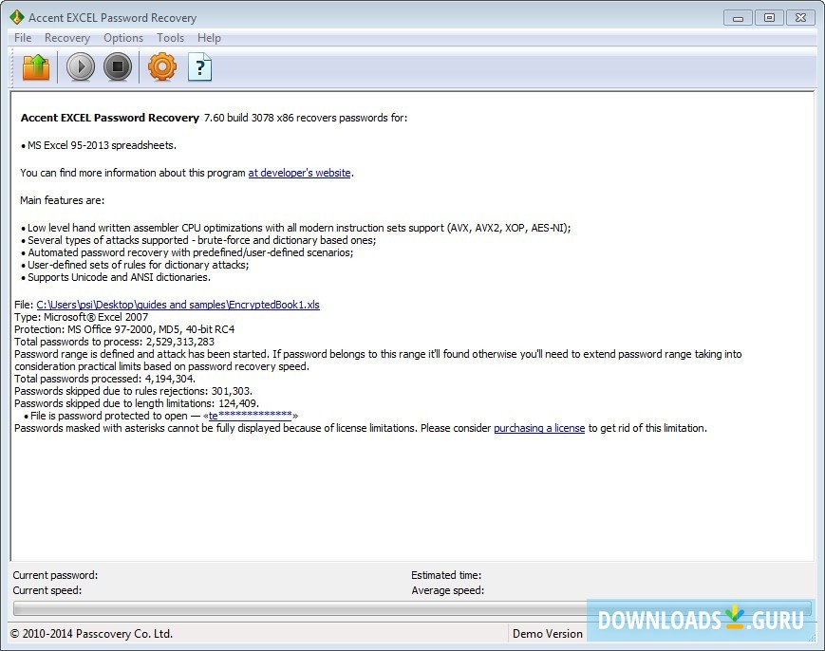Viewport: 825px width, 651px height.
Task: Close the Accent EXCEL Password Recovery window
Action: coord(800,18)
